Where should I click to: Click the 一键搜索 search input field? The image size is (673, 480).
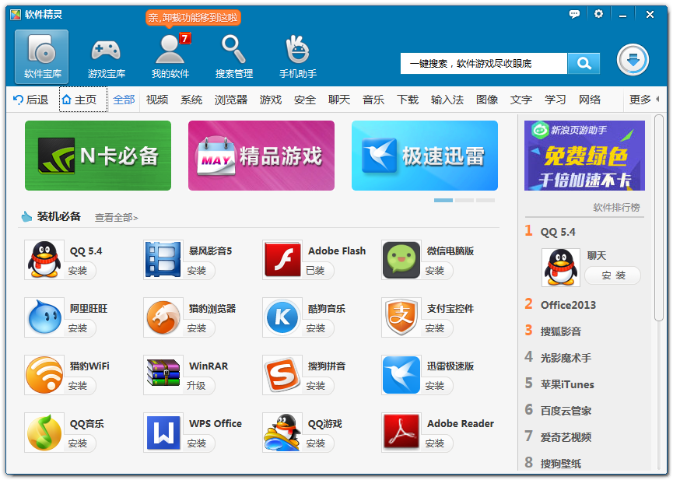click(x=484, y=64)
